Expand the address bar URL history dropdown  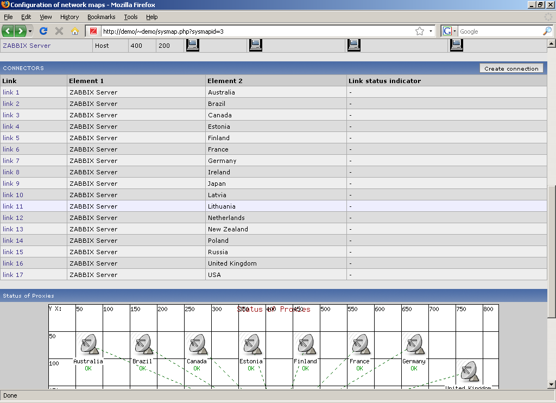pos(431,31)
